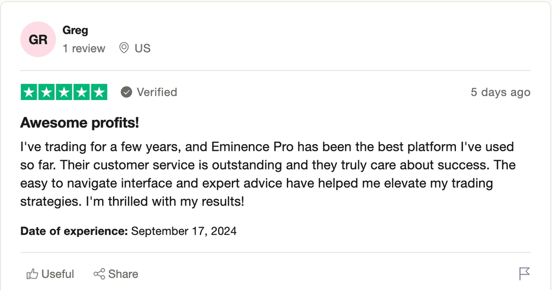Click the location pin icon
552x290 pixels.
click(124, 48)
